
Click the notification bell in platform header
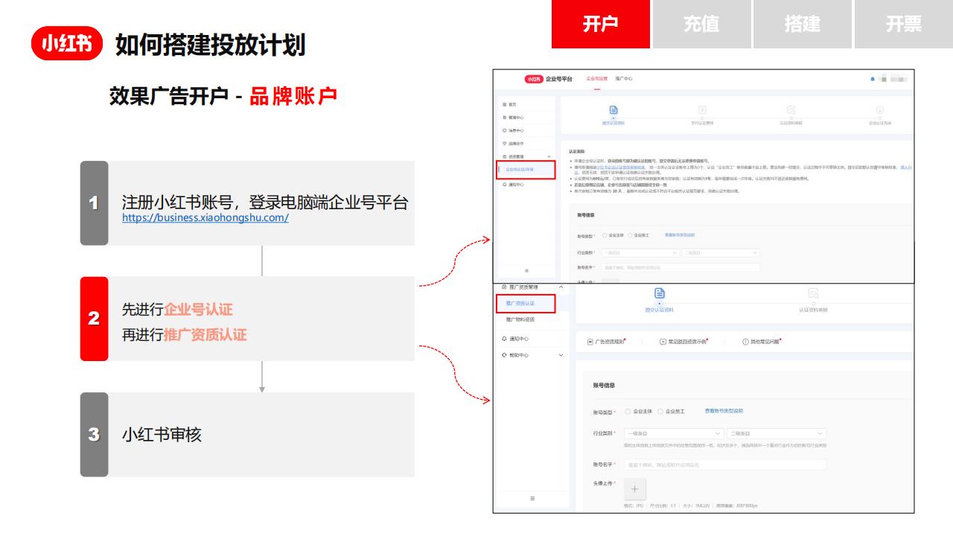pyautogui.click(x=872, y=78)
